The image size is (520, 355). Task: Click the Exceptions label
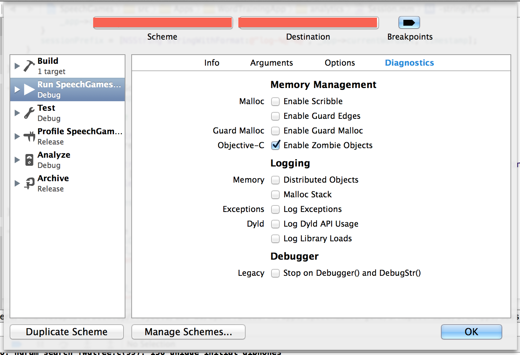coord(243,209)
